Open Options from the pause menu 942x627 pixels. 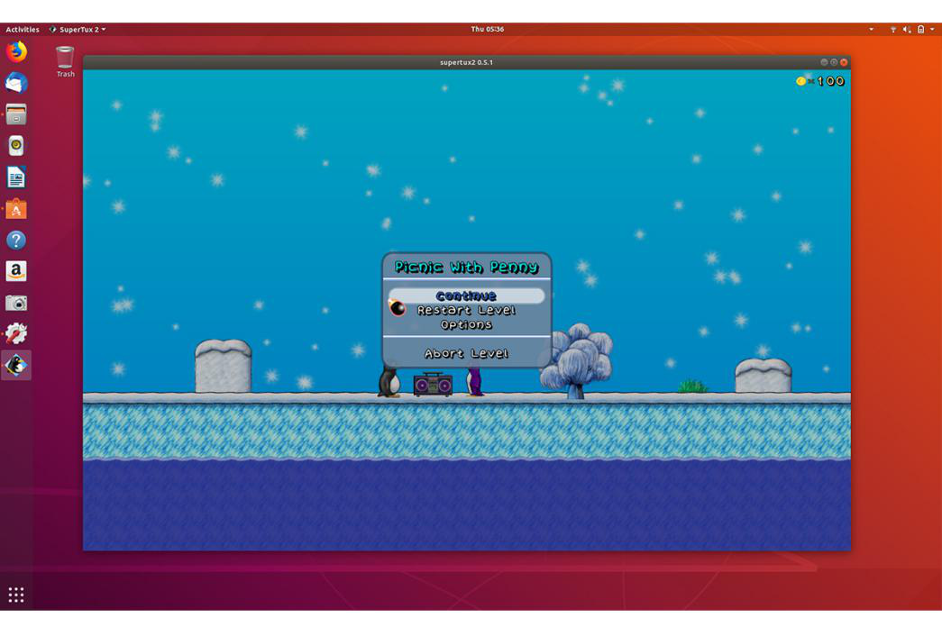click(x=466, y=325)
